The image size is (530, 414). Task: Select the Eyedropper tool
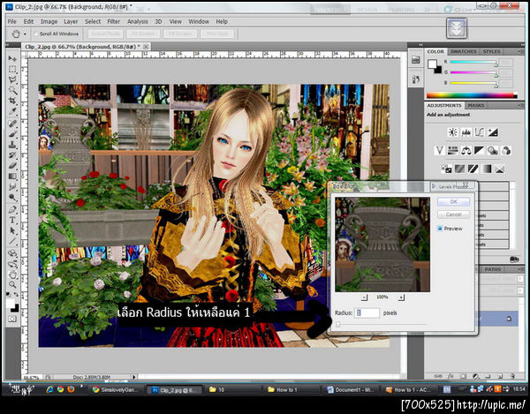[x=12, y=111]
